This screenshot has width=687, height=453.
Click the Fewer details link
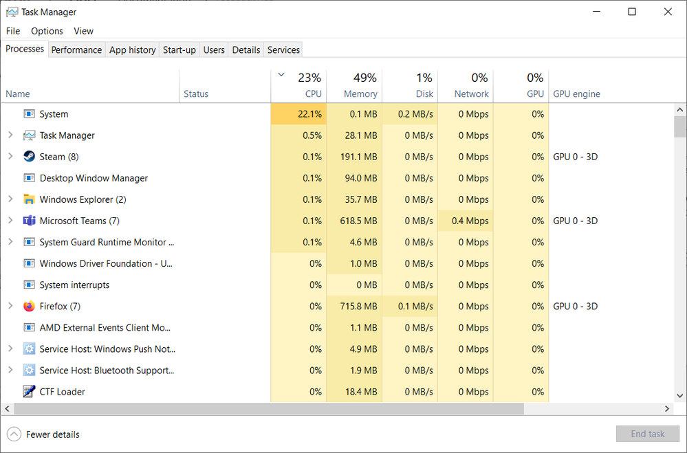(52, 434)
